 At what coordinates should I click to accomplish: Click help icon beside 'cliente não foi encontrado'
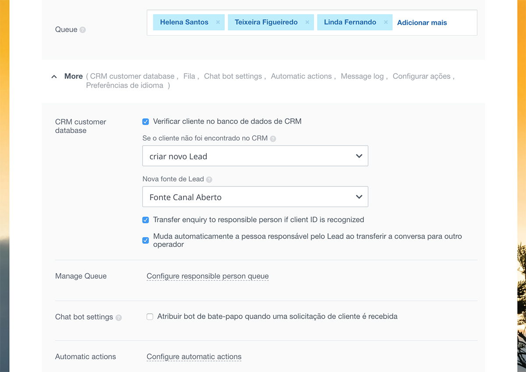tap(273, 139)
